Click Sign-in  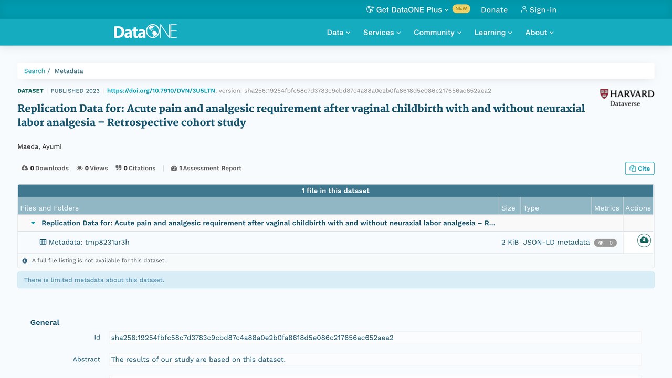tap(539, 9)
